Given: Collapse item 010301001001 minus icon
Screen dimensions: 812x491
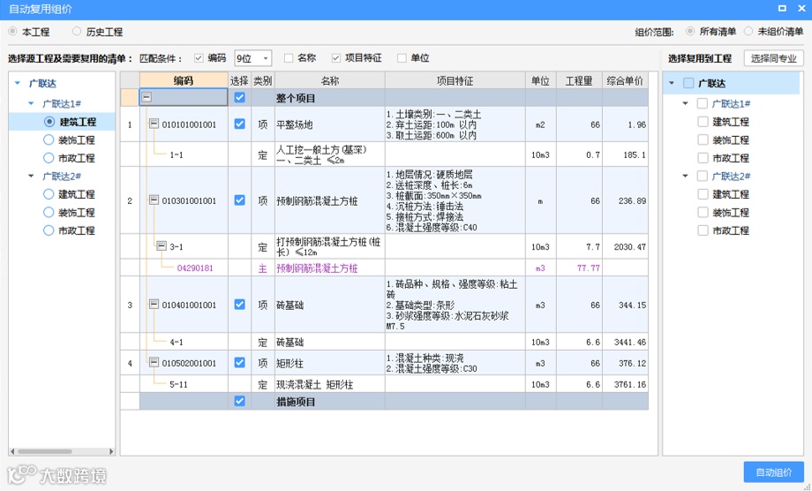Looking at the screenshot, I should click(x=154, y=200).
